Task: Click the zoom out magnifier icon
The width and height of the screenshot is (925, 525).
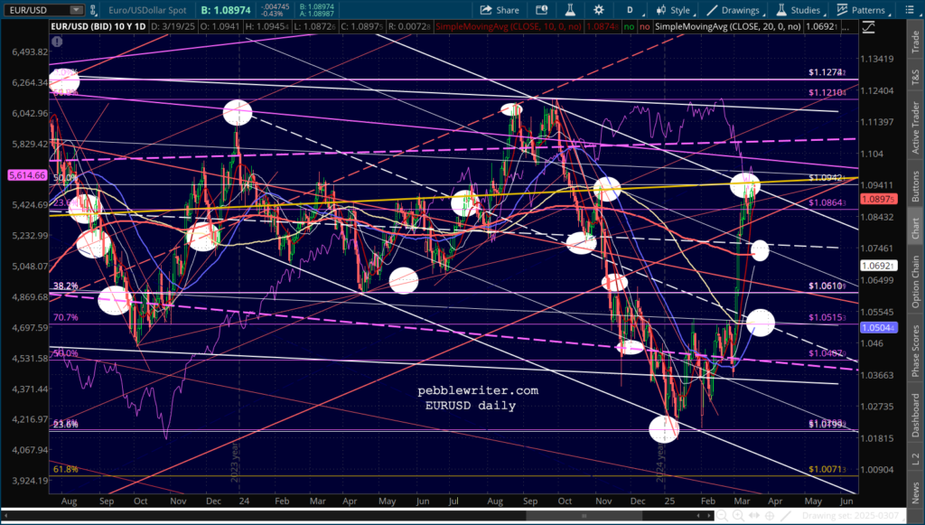Action: pos(724,516)
